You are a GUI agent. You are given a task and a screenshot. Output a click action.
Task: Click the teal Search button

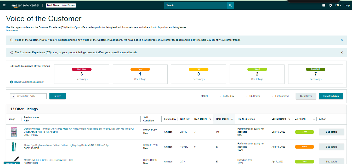coord(58,96)
